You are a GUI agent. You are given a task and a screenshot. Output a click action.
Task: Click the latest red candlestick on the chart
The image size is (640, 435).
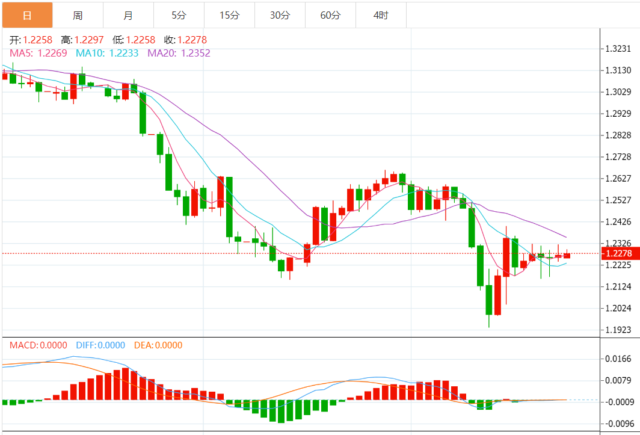pos(567,256)
